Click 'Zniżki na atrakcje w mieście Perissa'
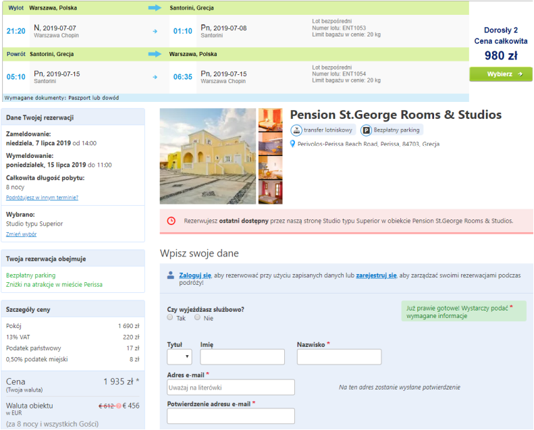This screenshot has height=430, width=534. click(54, 285)
